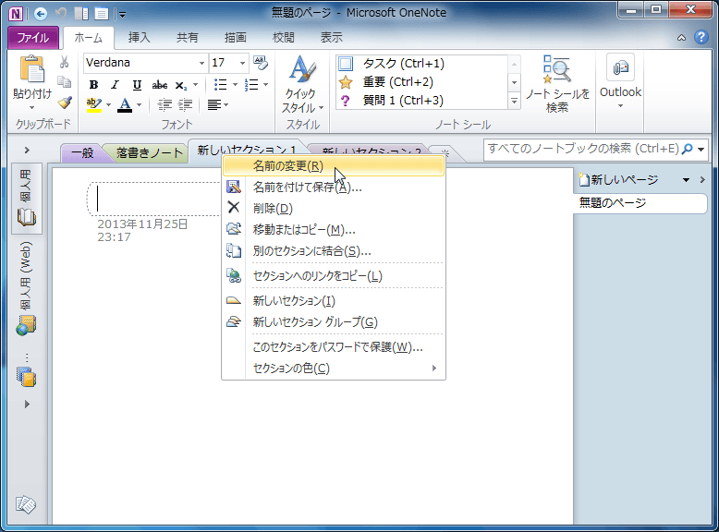719x532 pixels.
Task: Click the Dock to Desktop icon
Action: coord(81,14)
